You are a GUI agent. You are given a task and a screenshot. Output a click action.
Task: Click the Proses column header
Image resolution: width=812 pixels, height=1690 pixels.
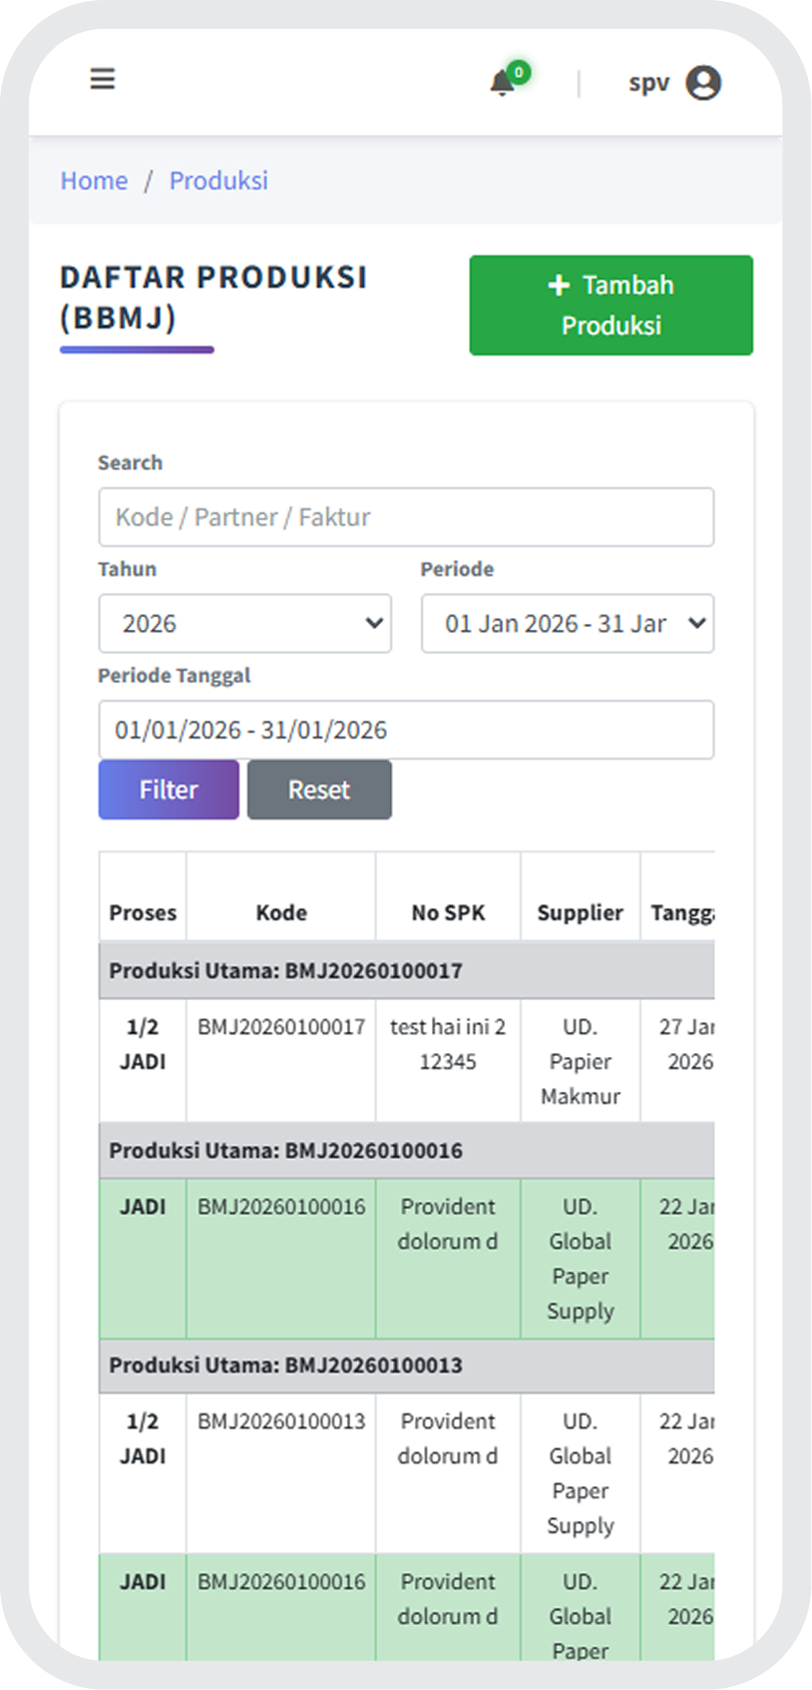click(143, 912)
